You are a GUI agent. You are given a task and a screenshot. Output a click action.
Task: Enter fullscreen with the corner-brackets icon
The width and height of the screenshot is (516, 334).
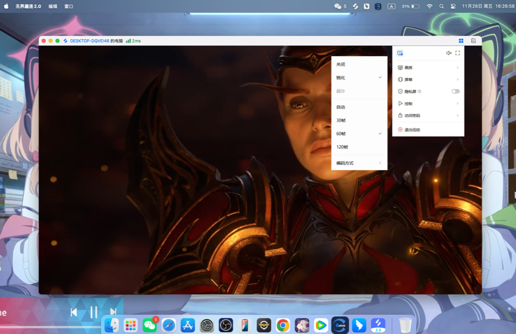click(x=457, y=53)
